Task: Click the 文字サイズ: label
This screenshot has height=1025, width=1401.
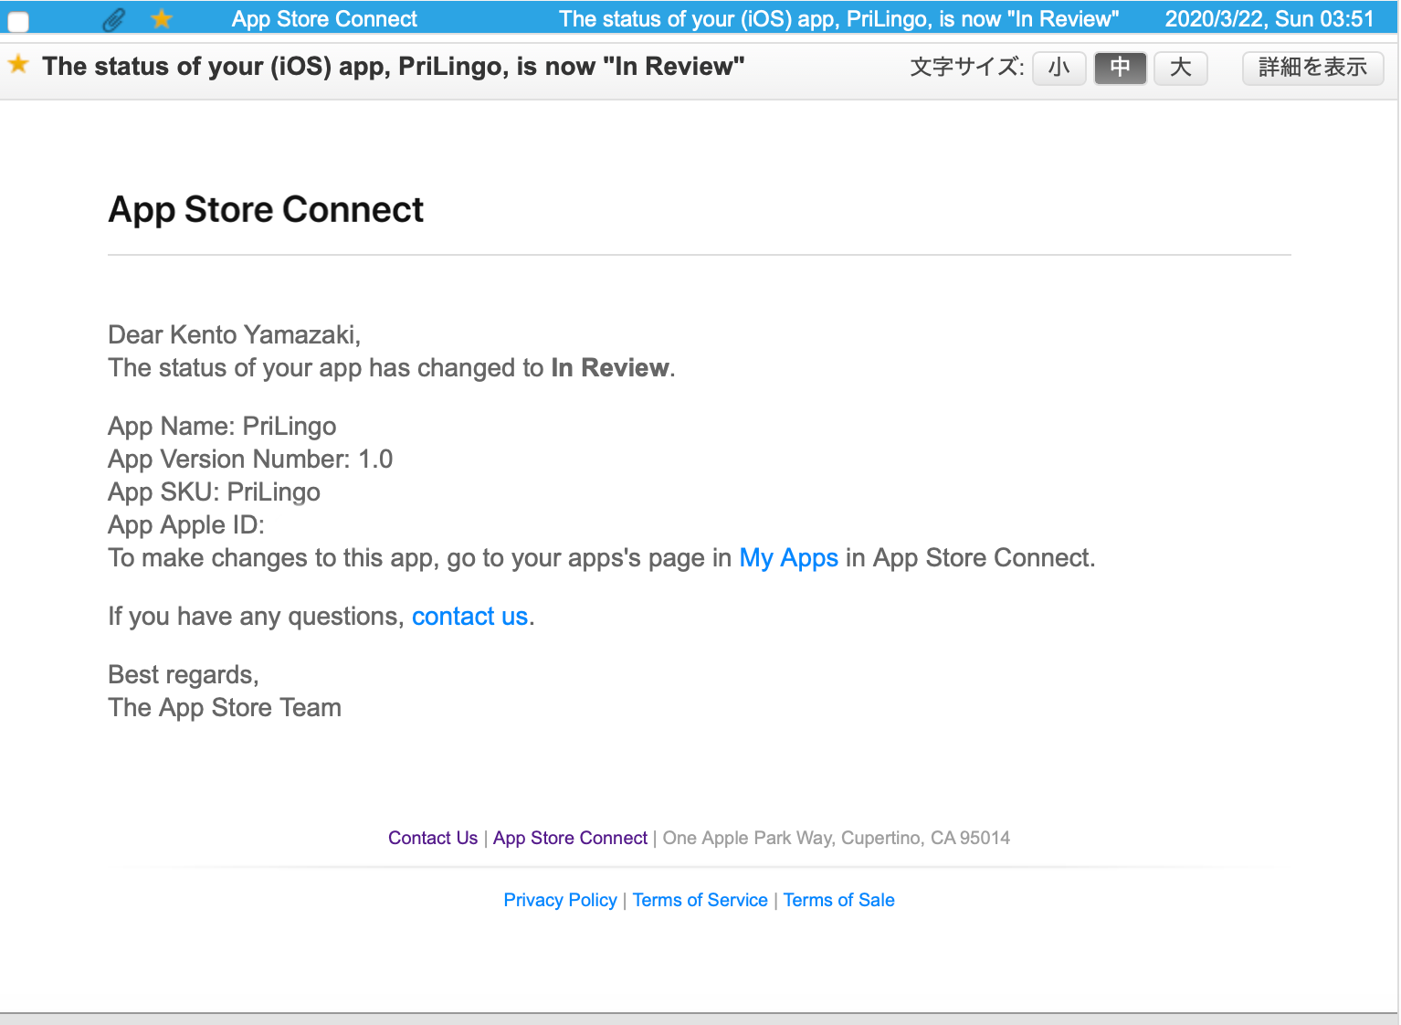Action: tap(967, 68)
